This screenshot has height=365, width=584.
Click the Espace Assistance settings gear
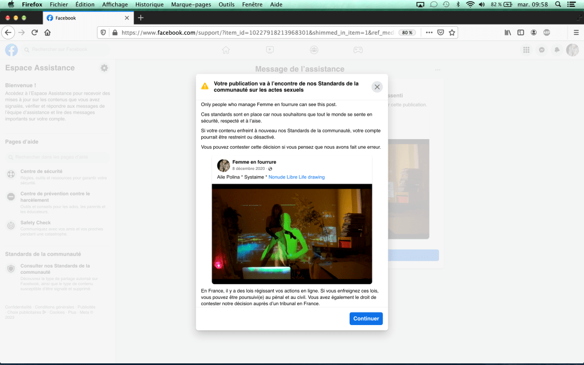coord(104,68)
